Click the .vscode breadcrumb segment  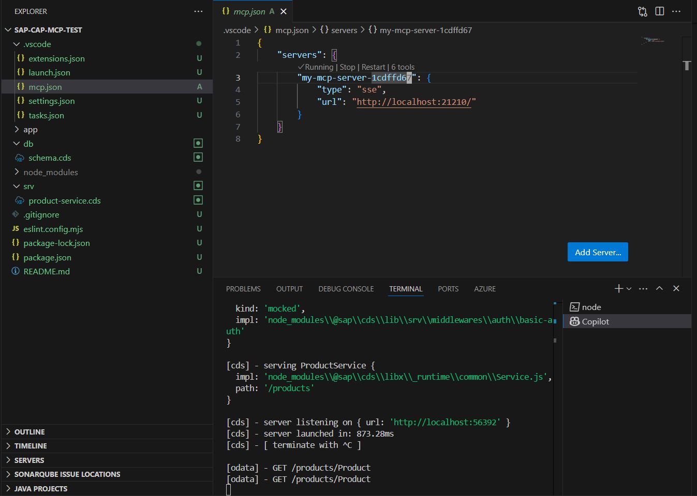coord(237,30)
